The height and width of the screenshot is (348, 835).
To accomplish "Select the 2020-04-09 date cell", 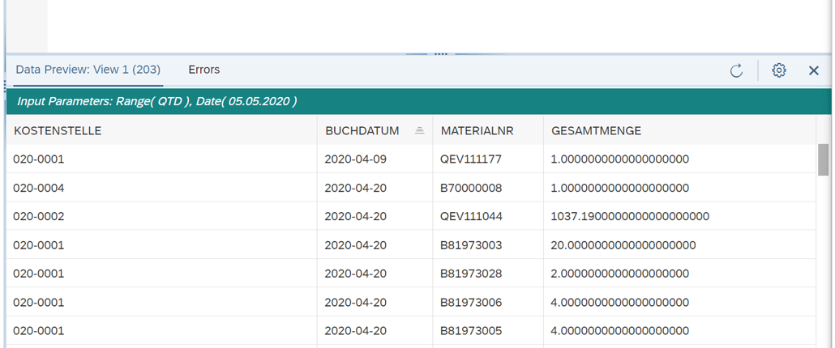I will pos(355,159).
